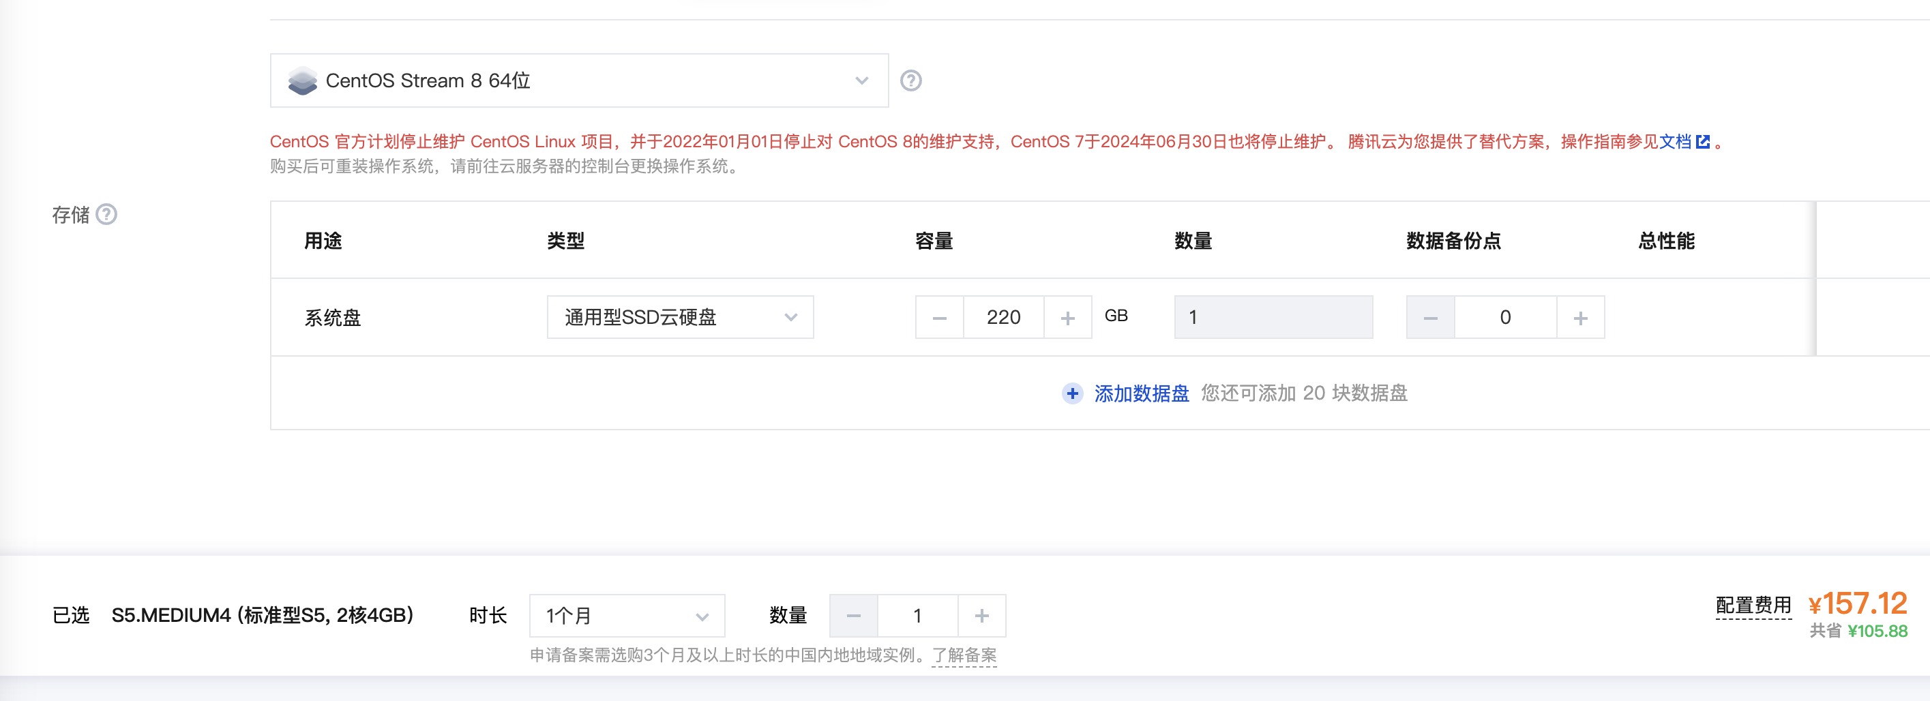Viewport: 1930px width, 701px height.
Task: Click the plus icon beside 添加数据盘
Action: coord(1073,393)
